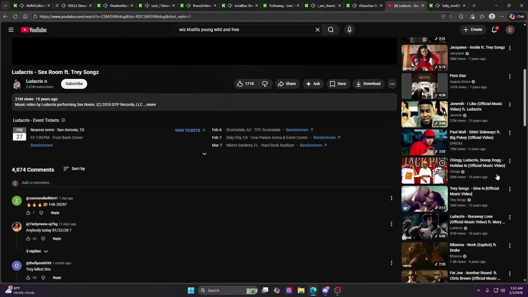Open menu for Jacquees Inside video
Image resolution: width=528 pixels, height=297 pixels.
click(510, 48)
